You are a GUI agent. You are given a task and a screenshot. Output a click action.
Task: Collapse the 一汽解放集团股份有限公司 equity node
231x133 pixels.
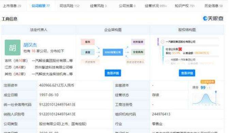163,42
